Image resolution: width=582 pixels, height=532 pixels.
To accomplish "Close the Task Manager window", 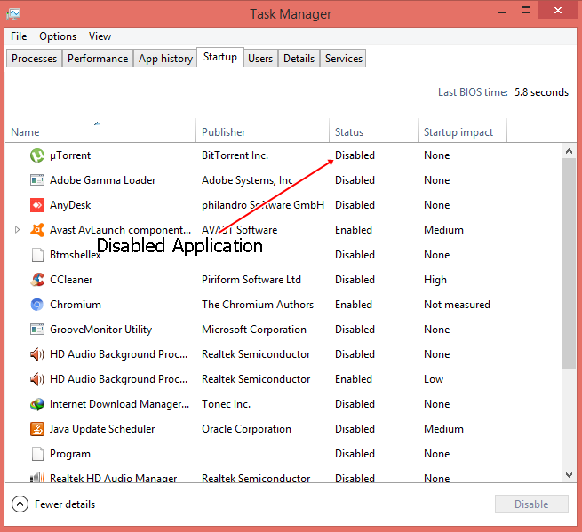I will click(557, 11).
